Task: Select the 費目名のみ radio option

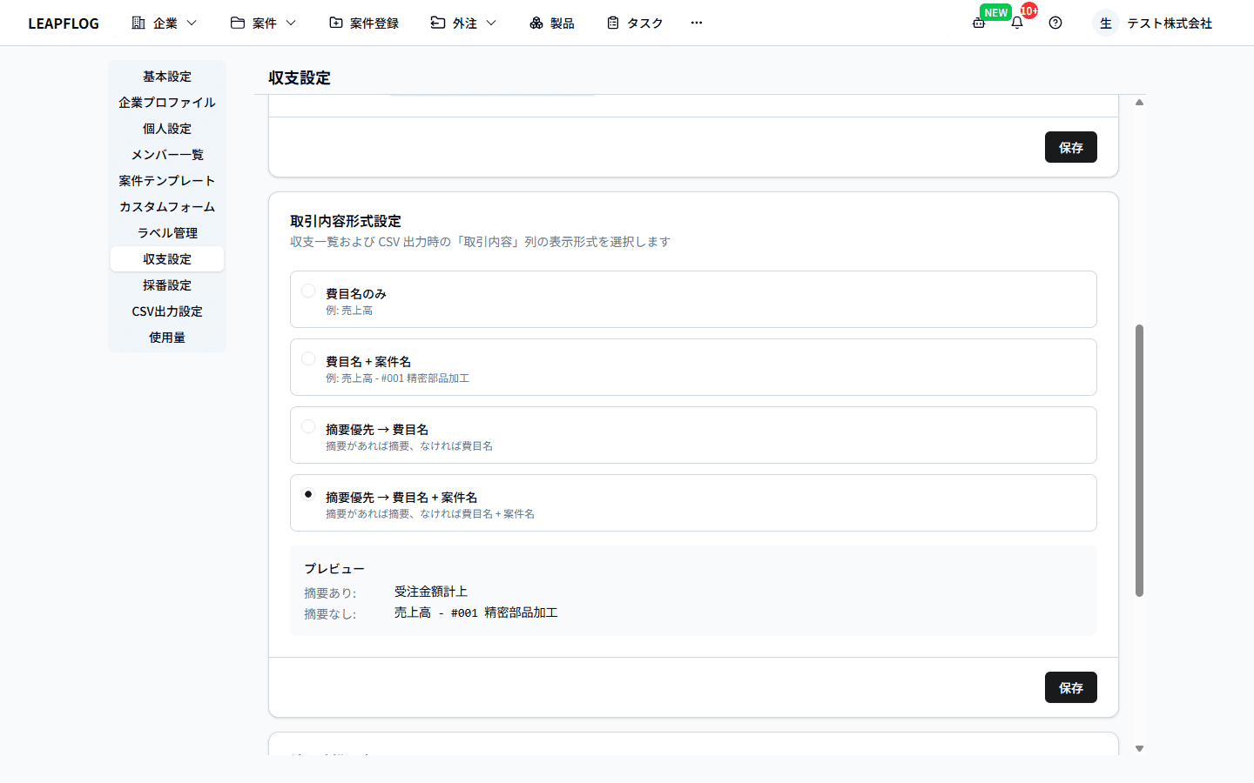Action: point(308,291)
